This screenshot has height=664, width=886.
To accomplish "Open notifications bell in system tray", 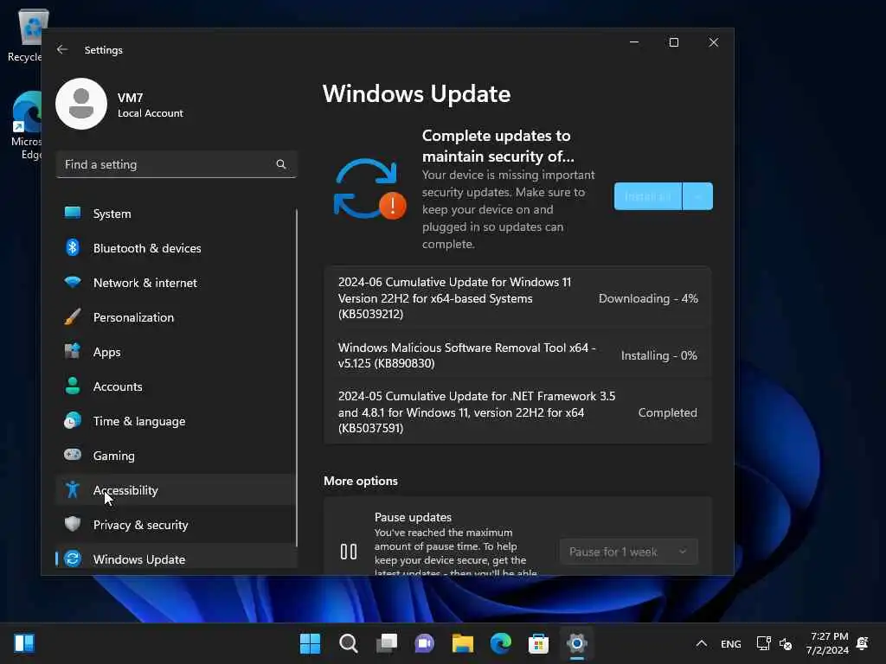I will point(863,643).
